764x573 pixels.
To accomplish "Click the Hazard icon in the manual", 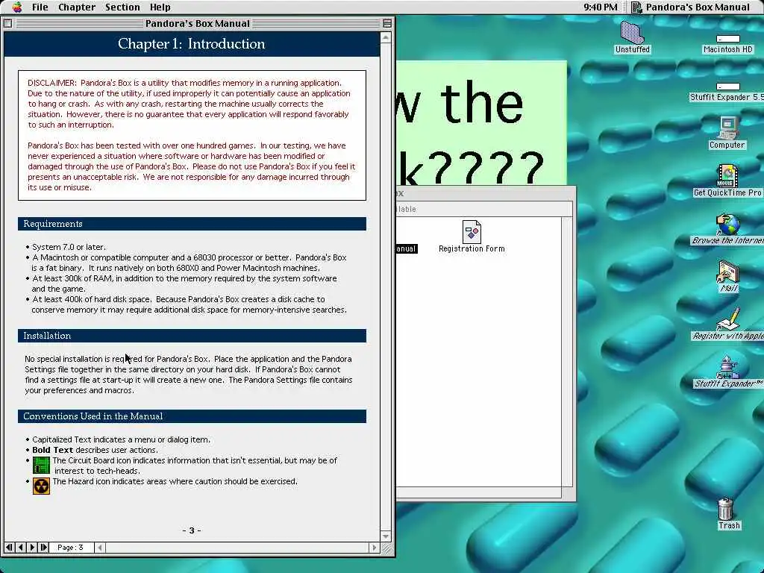I will 42,486.
